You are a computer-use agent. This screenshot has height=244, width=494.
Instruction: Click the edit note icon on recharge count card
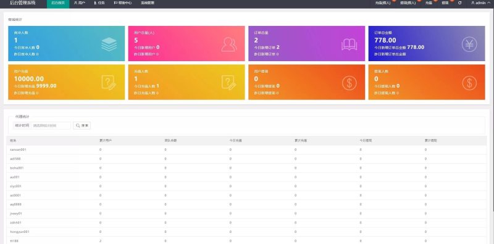point(228,83)
